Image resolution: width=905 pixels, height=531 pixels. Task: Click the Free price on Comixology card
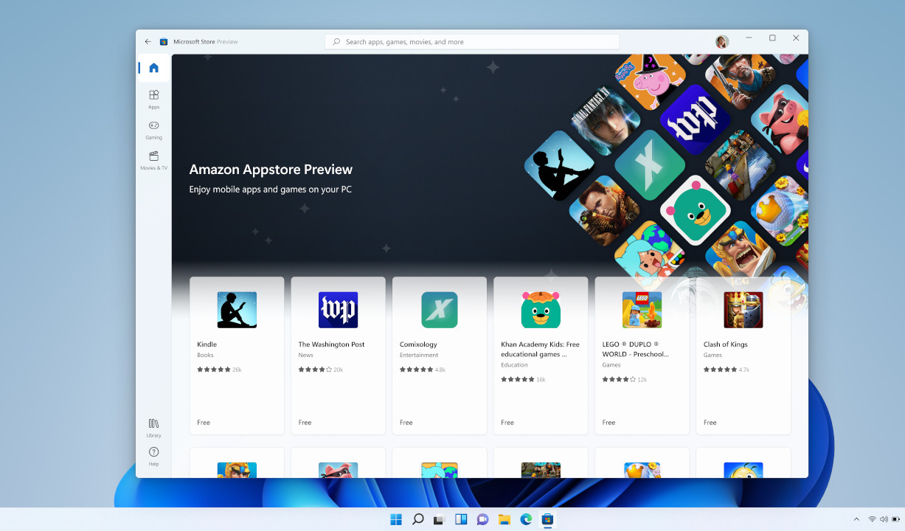[x=406, y=423]
